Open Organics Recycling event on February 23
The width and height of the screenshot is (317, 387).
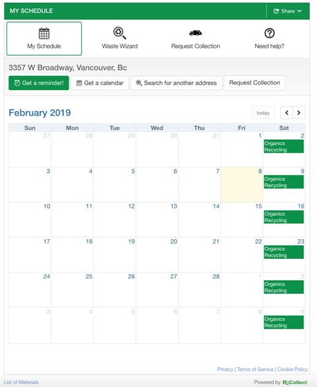pos(284,252)
